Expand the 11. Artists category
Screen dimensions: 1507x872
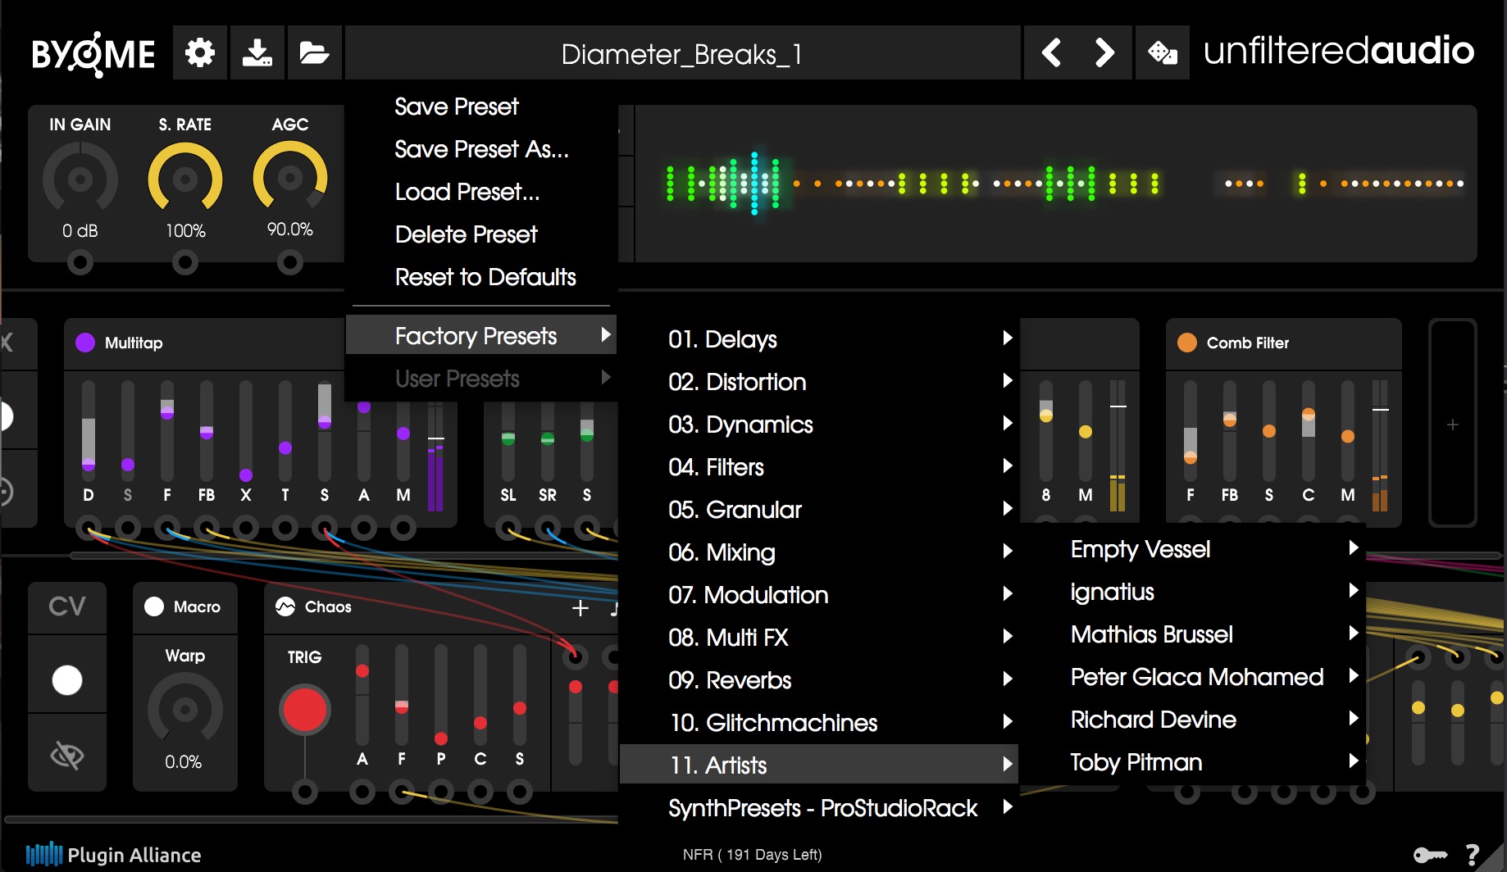coord(819,765)
